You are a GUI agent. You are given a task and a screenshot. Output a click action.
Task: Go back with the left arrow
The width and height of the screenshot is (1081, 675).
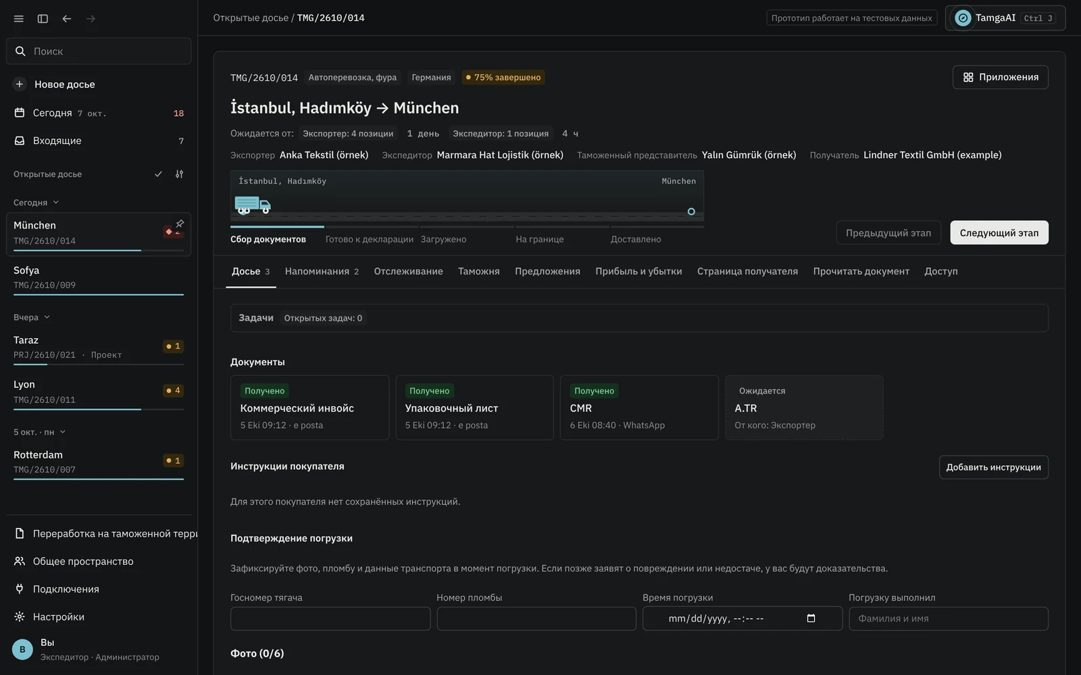click(67, 19)
